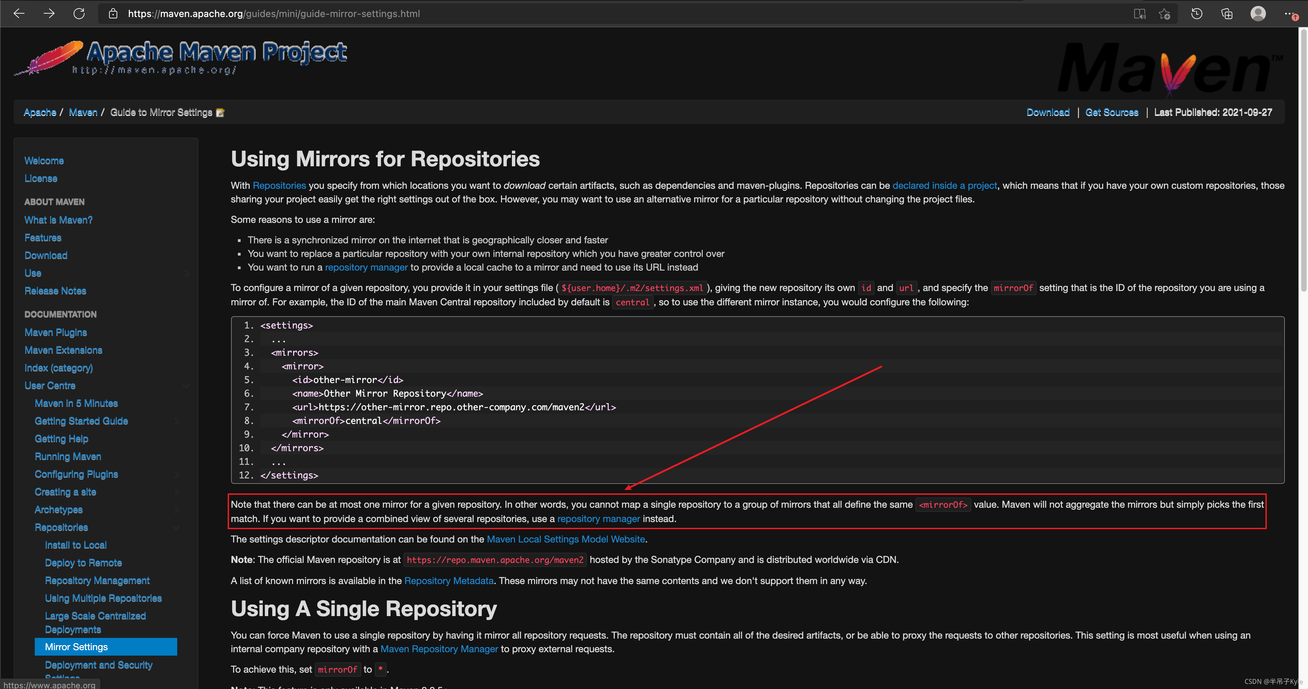Viewport: 1308px width, 689px height.
Task: Open Large Scale Centralized Deployments
Action: click(x=95, y=623)
